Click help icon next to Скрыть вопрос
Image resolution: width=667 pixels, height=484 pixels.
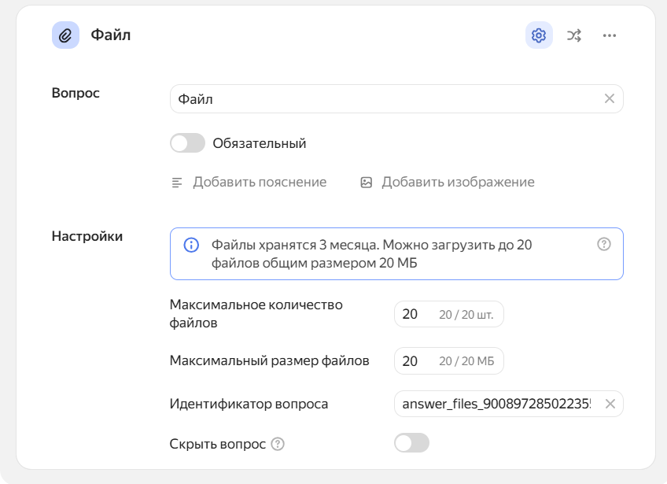(x=278, y=444)
